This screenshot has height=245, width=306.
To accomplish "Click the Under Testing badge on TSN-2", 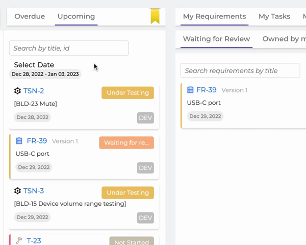I will coord(127,92).
